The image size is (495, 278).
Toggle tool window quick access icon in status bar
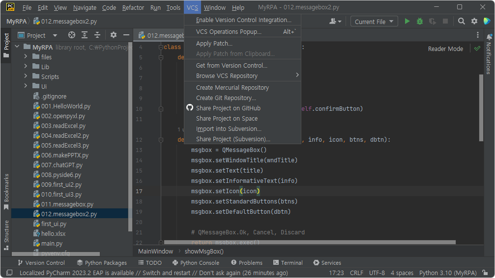[x=9, y=273]
